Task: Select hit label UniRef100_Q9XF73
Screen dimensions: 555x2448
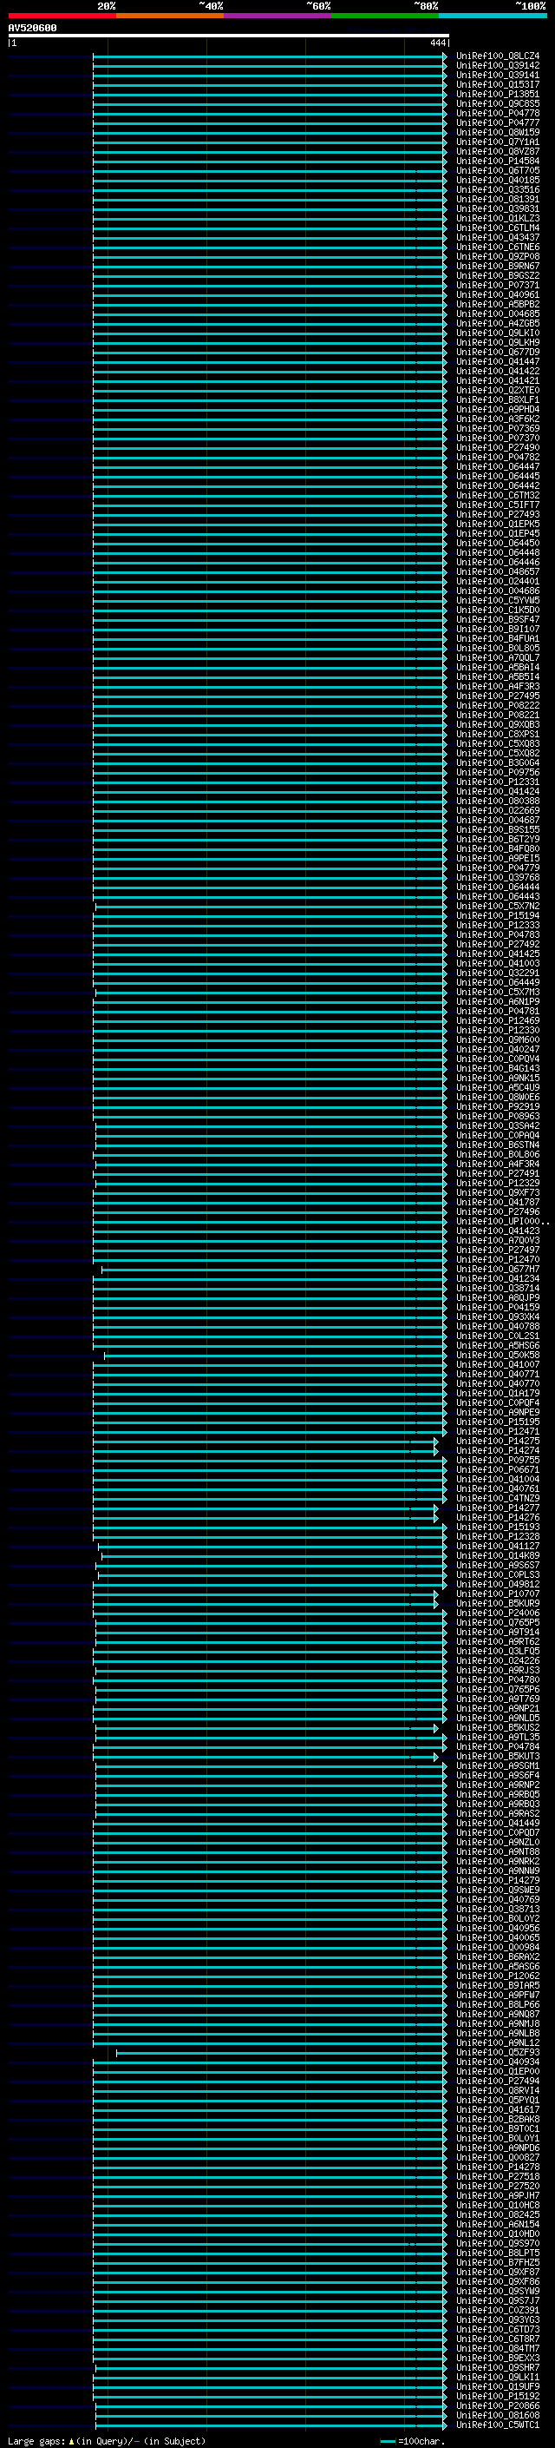Action: click(498, 1192)
